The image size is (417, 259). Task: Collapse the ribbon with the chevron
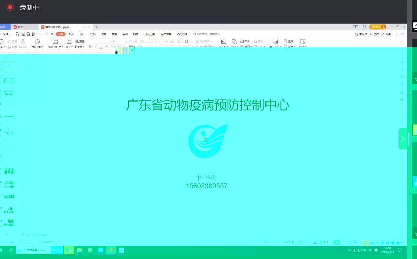pos(402,34)
